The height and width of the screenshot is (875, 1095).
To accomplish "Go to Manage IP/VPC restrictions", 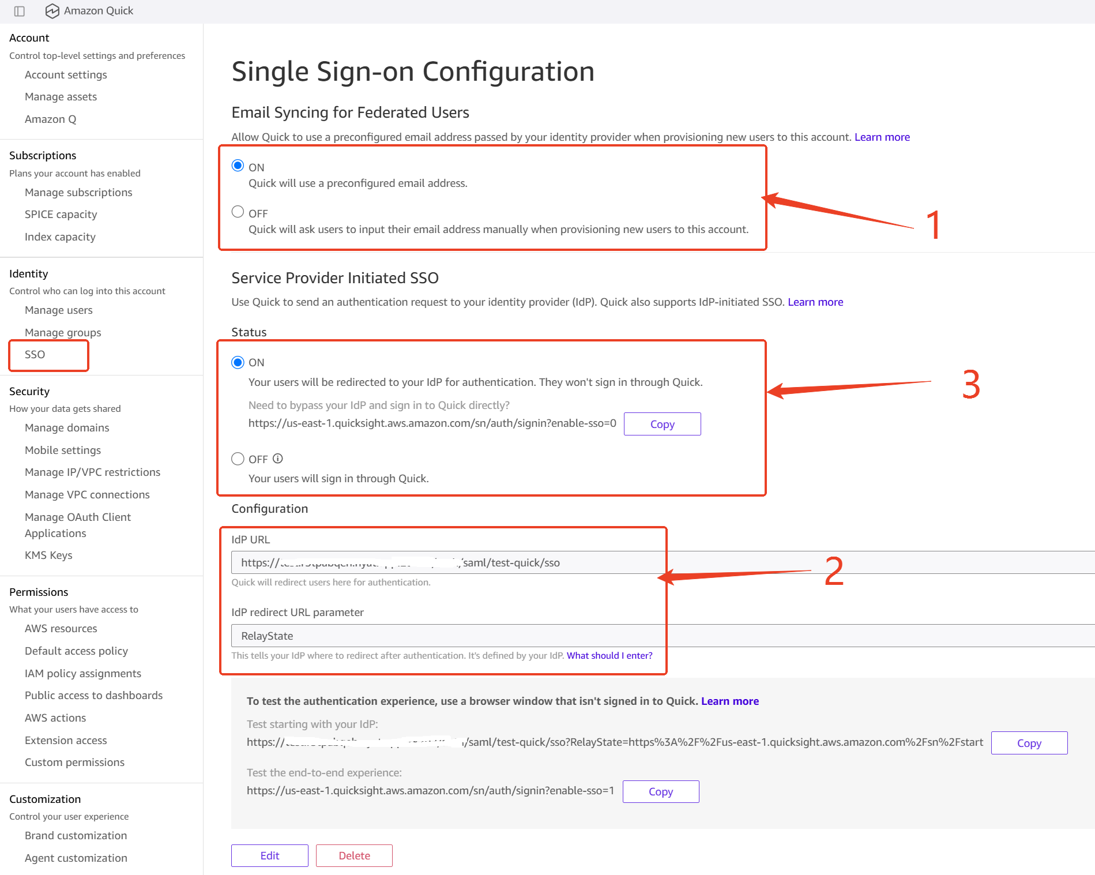I will pos(93,472).
